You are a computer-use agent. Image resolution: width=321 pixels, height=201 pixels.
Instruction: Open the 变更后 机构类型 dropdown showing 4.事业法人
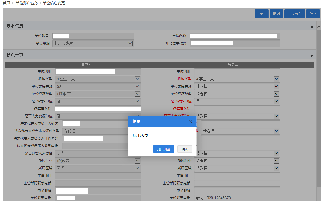276,79
